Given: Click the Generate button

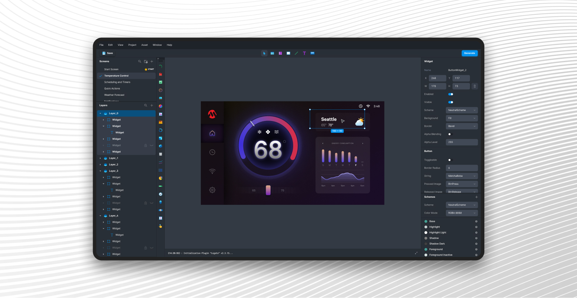Looking at the screenshot, I should point(470,53).
